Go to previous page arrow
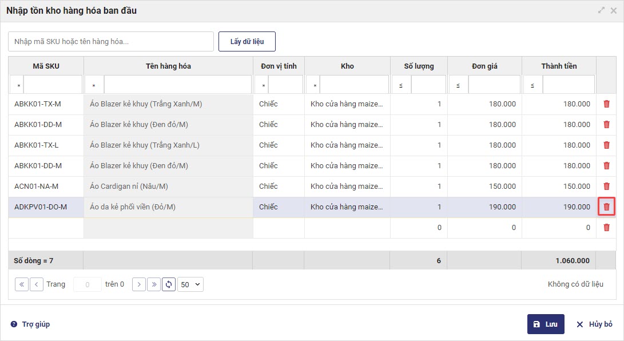Viewport: 624px width, 341px height. [x=37, y=284]
